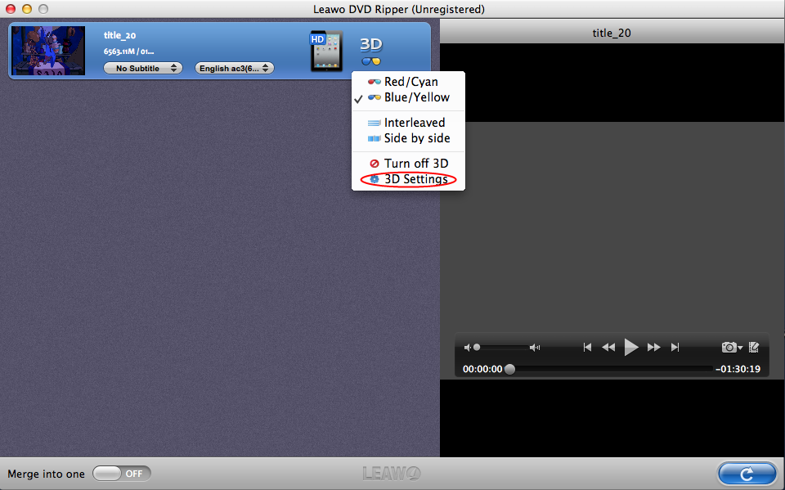Image resolution: width=785 pixels, height=490 pixels.
Task: Play the preview video
Action: tap(630, 347)
